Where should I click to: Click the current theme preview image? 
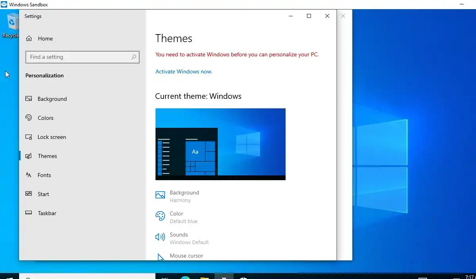coord(220,144)
